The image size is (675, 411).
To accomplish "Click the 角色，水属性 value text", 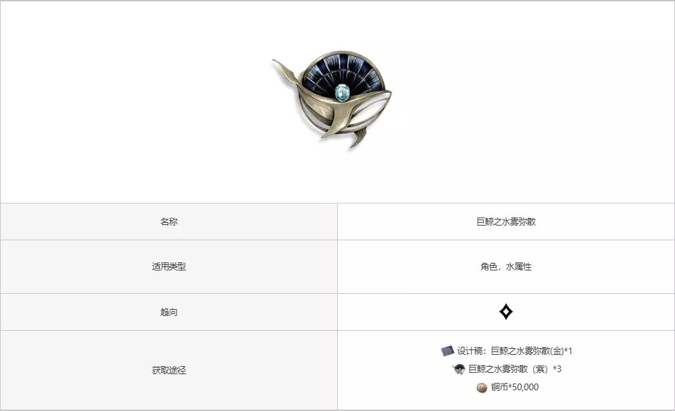I will coord(506,266).
